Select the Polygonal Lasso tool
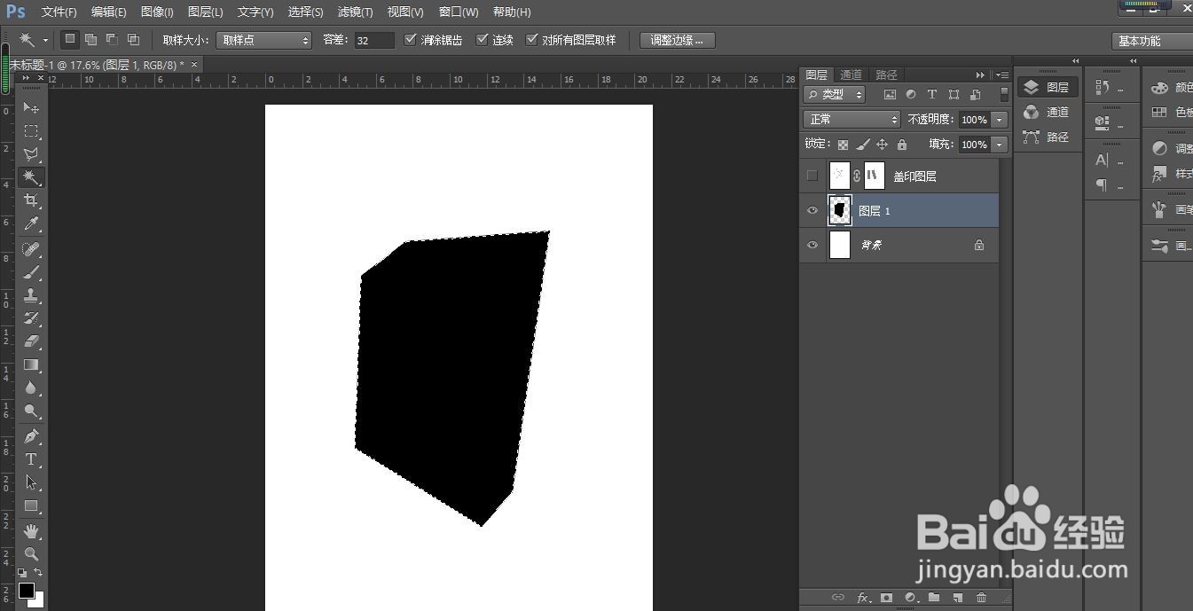This screenshot has height=611, width=1193. coord(31,154)
